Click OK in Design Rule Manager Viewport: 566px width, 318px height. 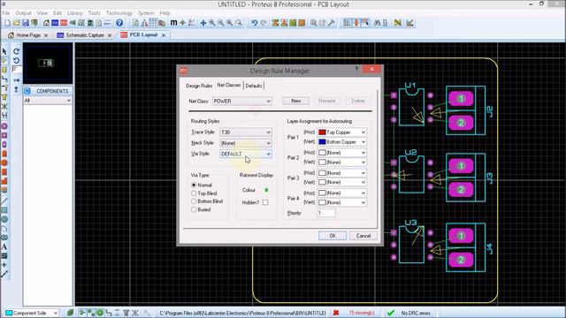coord(333,236)
